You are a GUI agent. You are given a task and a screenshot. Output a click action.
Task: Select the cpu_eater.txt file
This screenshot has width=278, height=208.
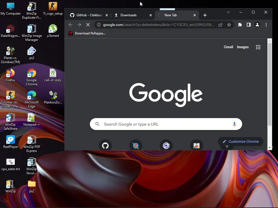(11, 164)
